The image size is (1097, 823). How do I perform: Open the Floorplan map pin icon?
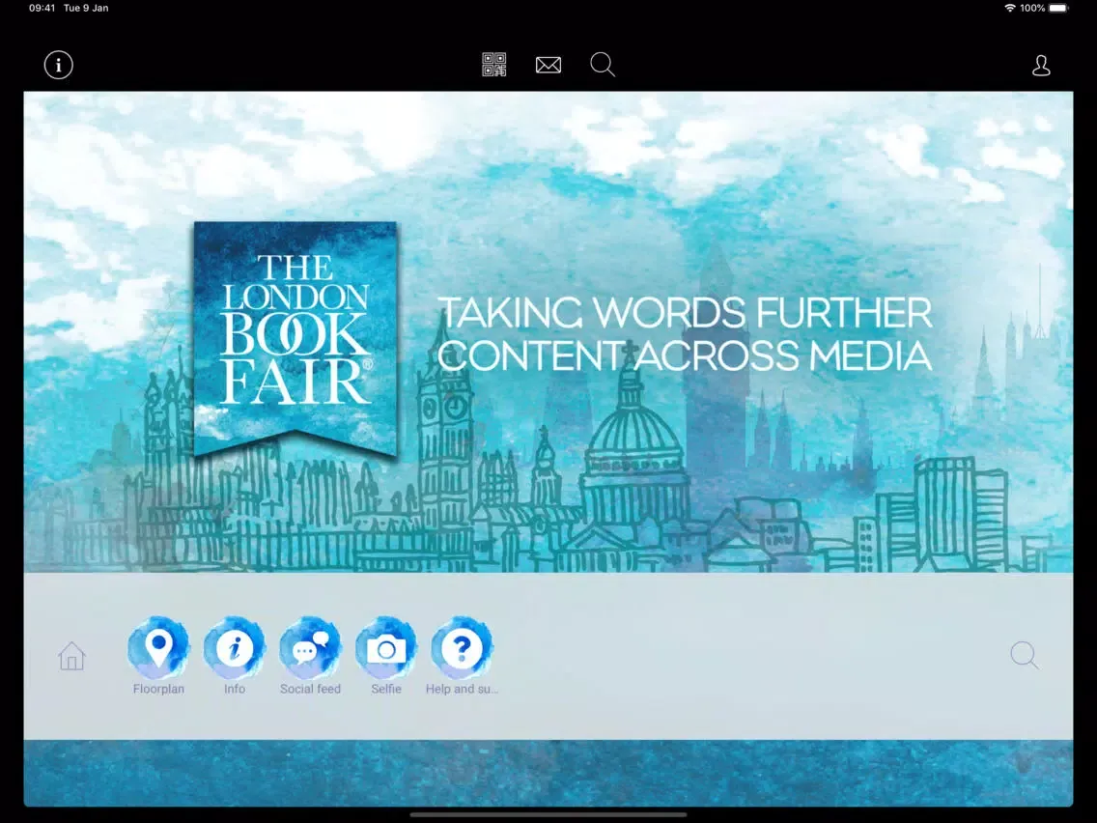pyautogui.click(x=158, y=648)
